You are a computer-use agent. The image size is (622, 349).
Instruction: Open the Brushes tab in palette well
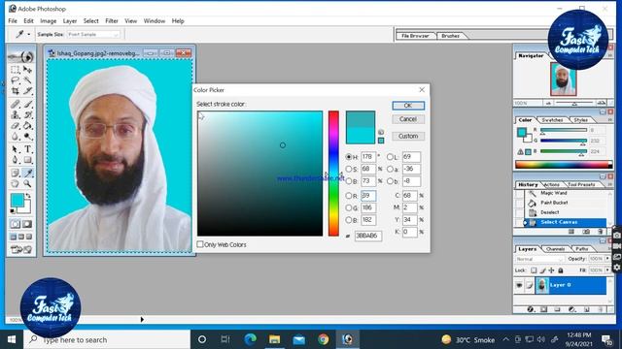tap(451, 36)
